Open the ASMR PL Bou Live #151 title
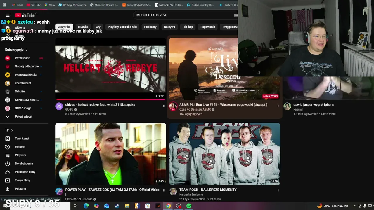 [223, 105]
